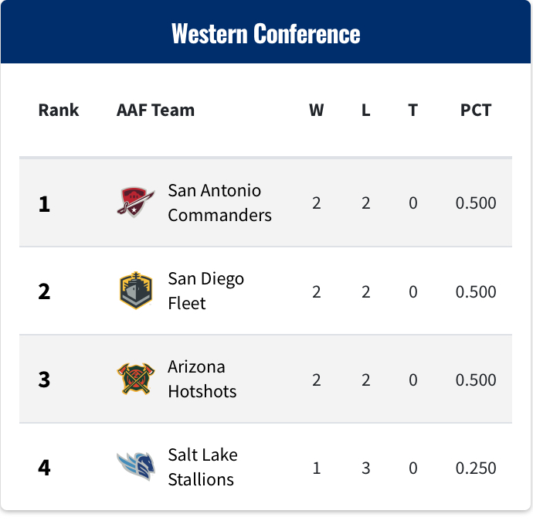Sort by the PCT column header
The image size is (533, 521).
pyautogui.click(x=476, y=111)
